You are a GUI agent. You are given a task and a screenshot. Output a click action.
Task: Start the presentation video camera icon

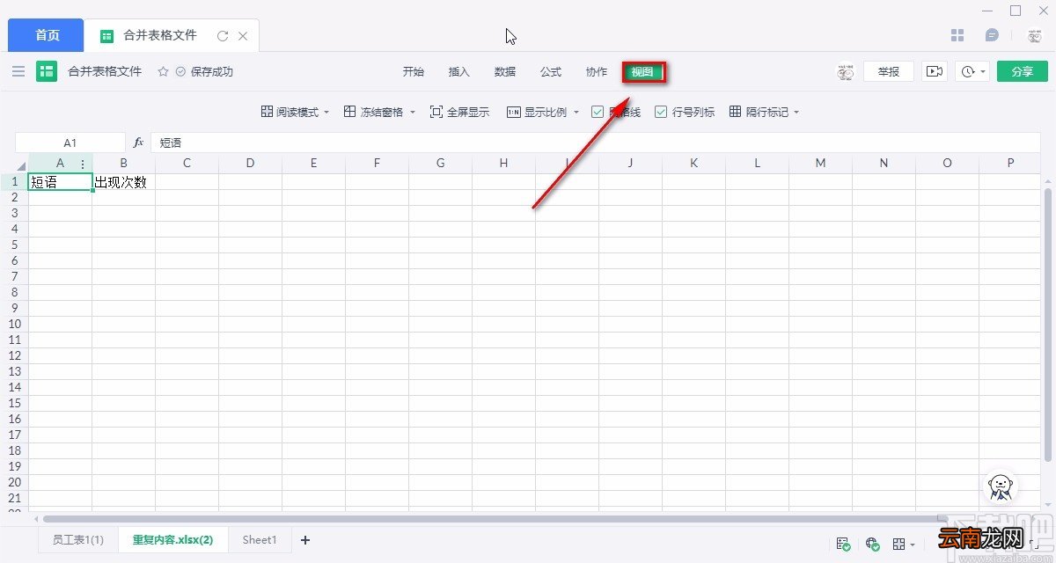tap(934, 71)
